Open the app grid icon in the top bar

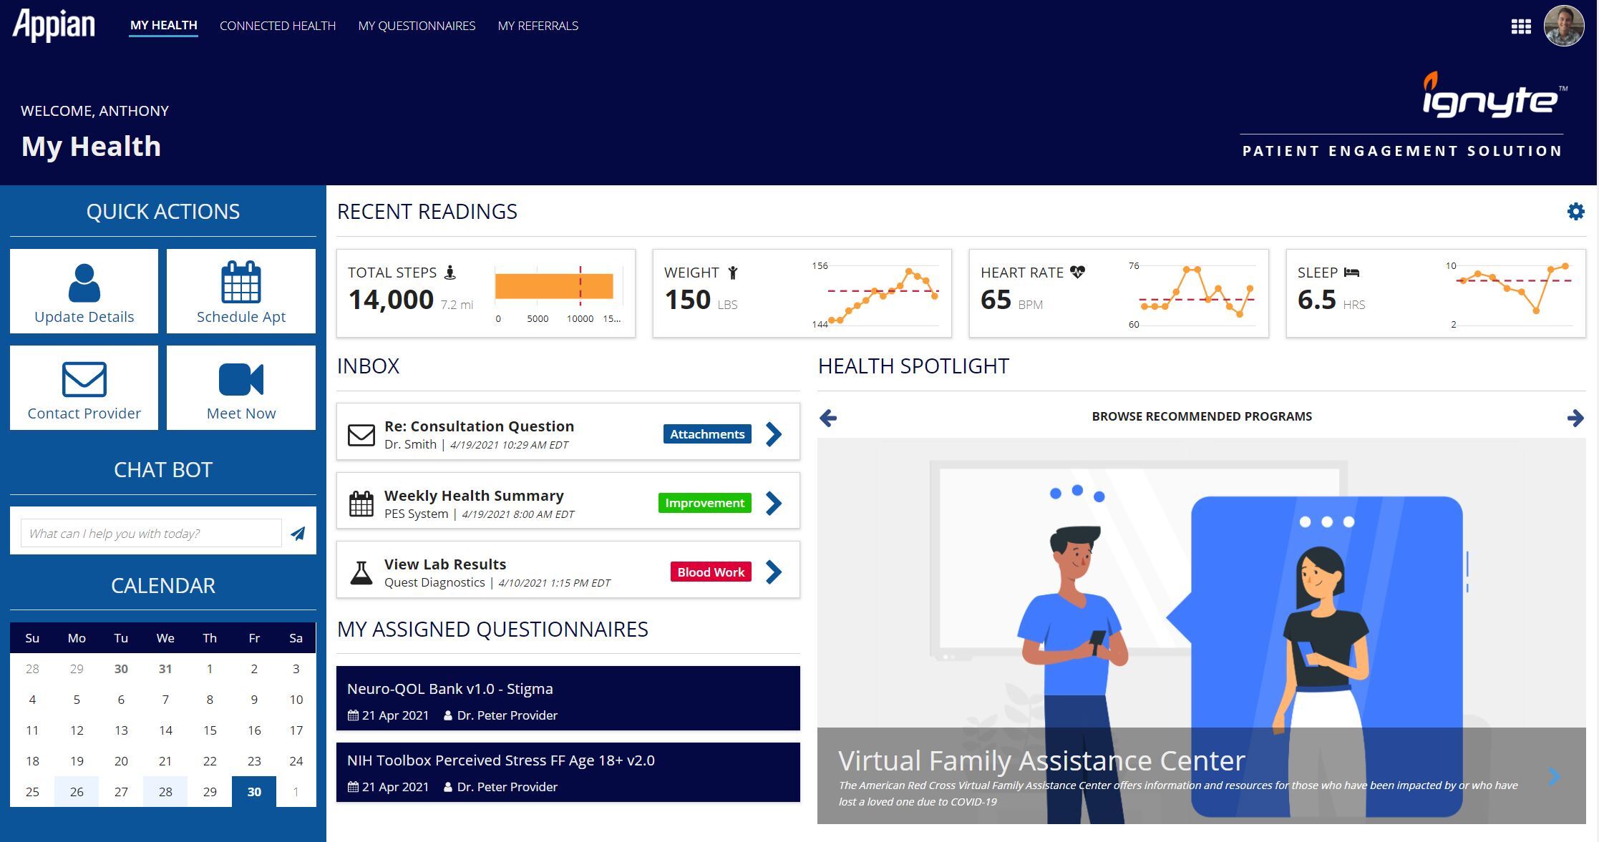point(1522,26)
